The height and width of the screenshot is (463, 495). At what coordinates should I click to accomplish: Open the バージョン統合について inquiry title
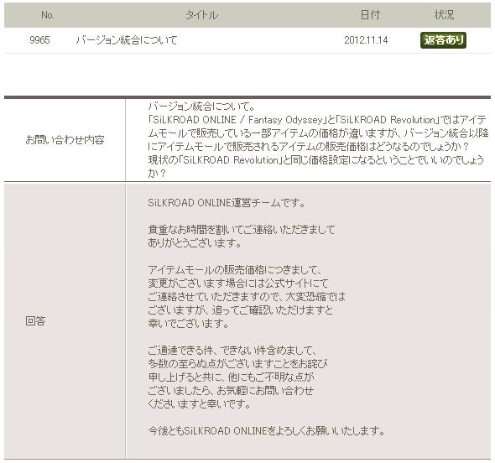[x=126, y=40]
